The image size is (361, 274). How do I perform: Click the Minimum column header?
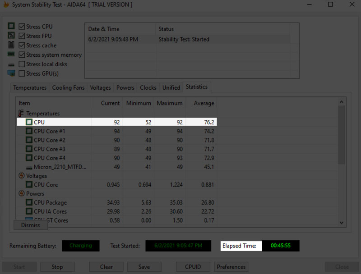click(x=139, y=103)
